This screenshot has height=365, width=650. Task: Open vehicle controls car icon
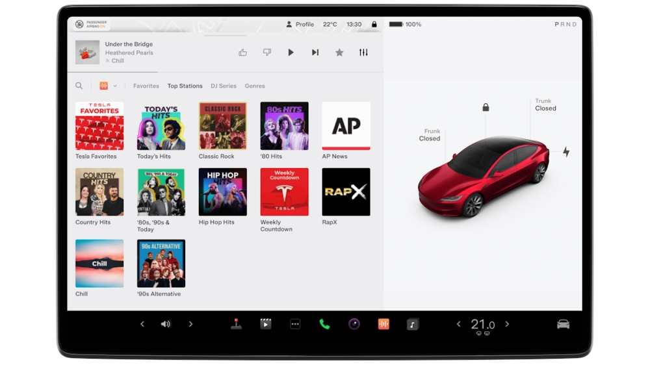click(563, 324)
